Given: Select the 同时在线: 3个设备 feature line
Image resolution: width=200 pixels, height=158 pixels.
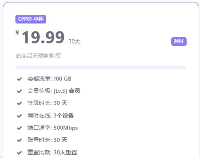Looking at the screenshot, I should pyautogui.click(x=51, y=115).
